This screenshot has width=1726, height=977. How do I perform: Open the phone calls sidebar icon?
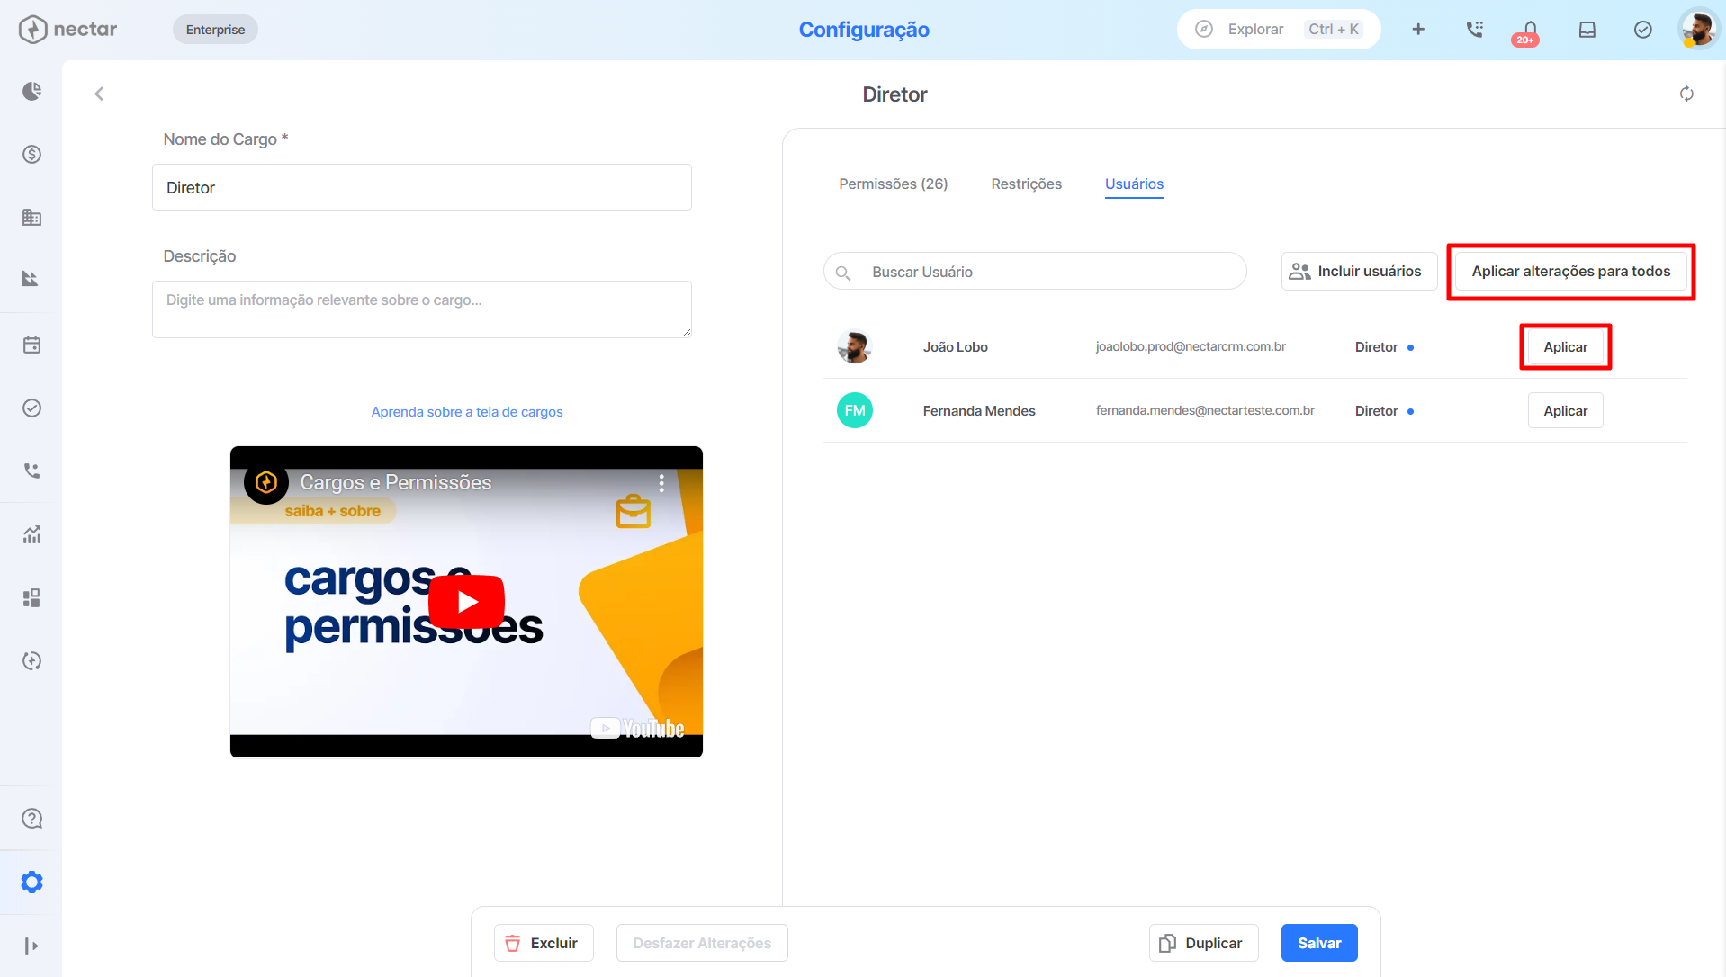[x=31, y=471]
